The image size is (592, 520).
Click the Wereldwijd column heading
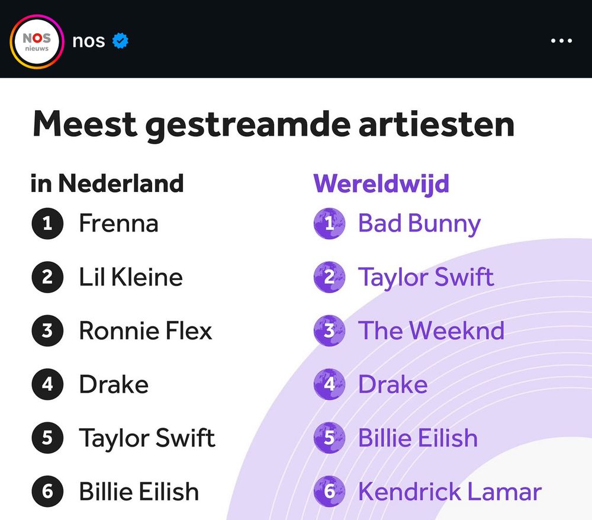pyautogui.click(x=381, y=184)
